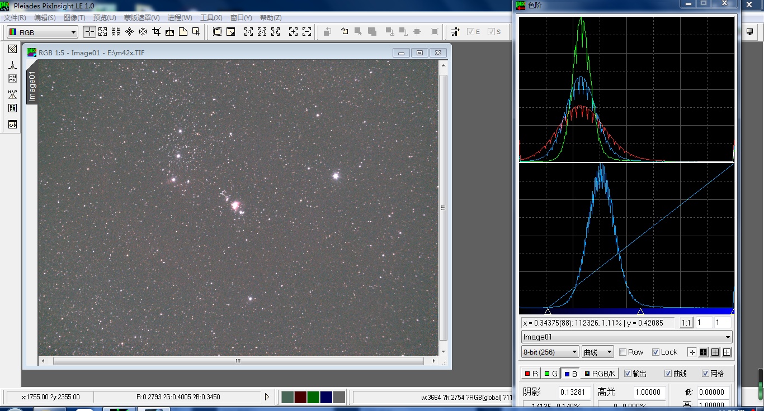Select the R channel button
The image size is (764, 411).
click(x=531, y=374)
